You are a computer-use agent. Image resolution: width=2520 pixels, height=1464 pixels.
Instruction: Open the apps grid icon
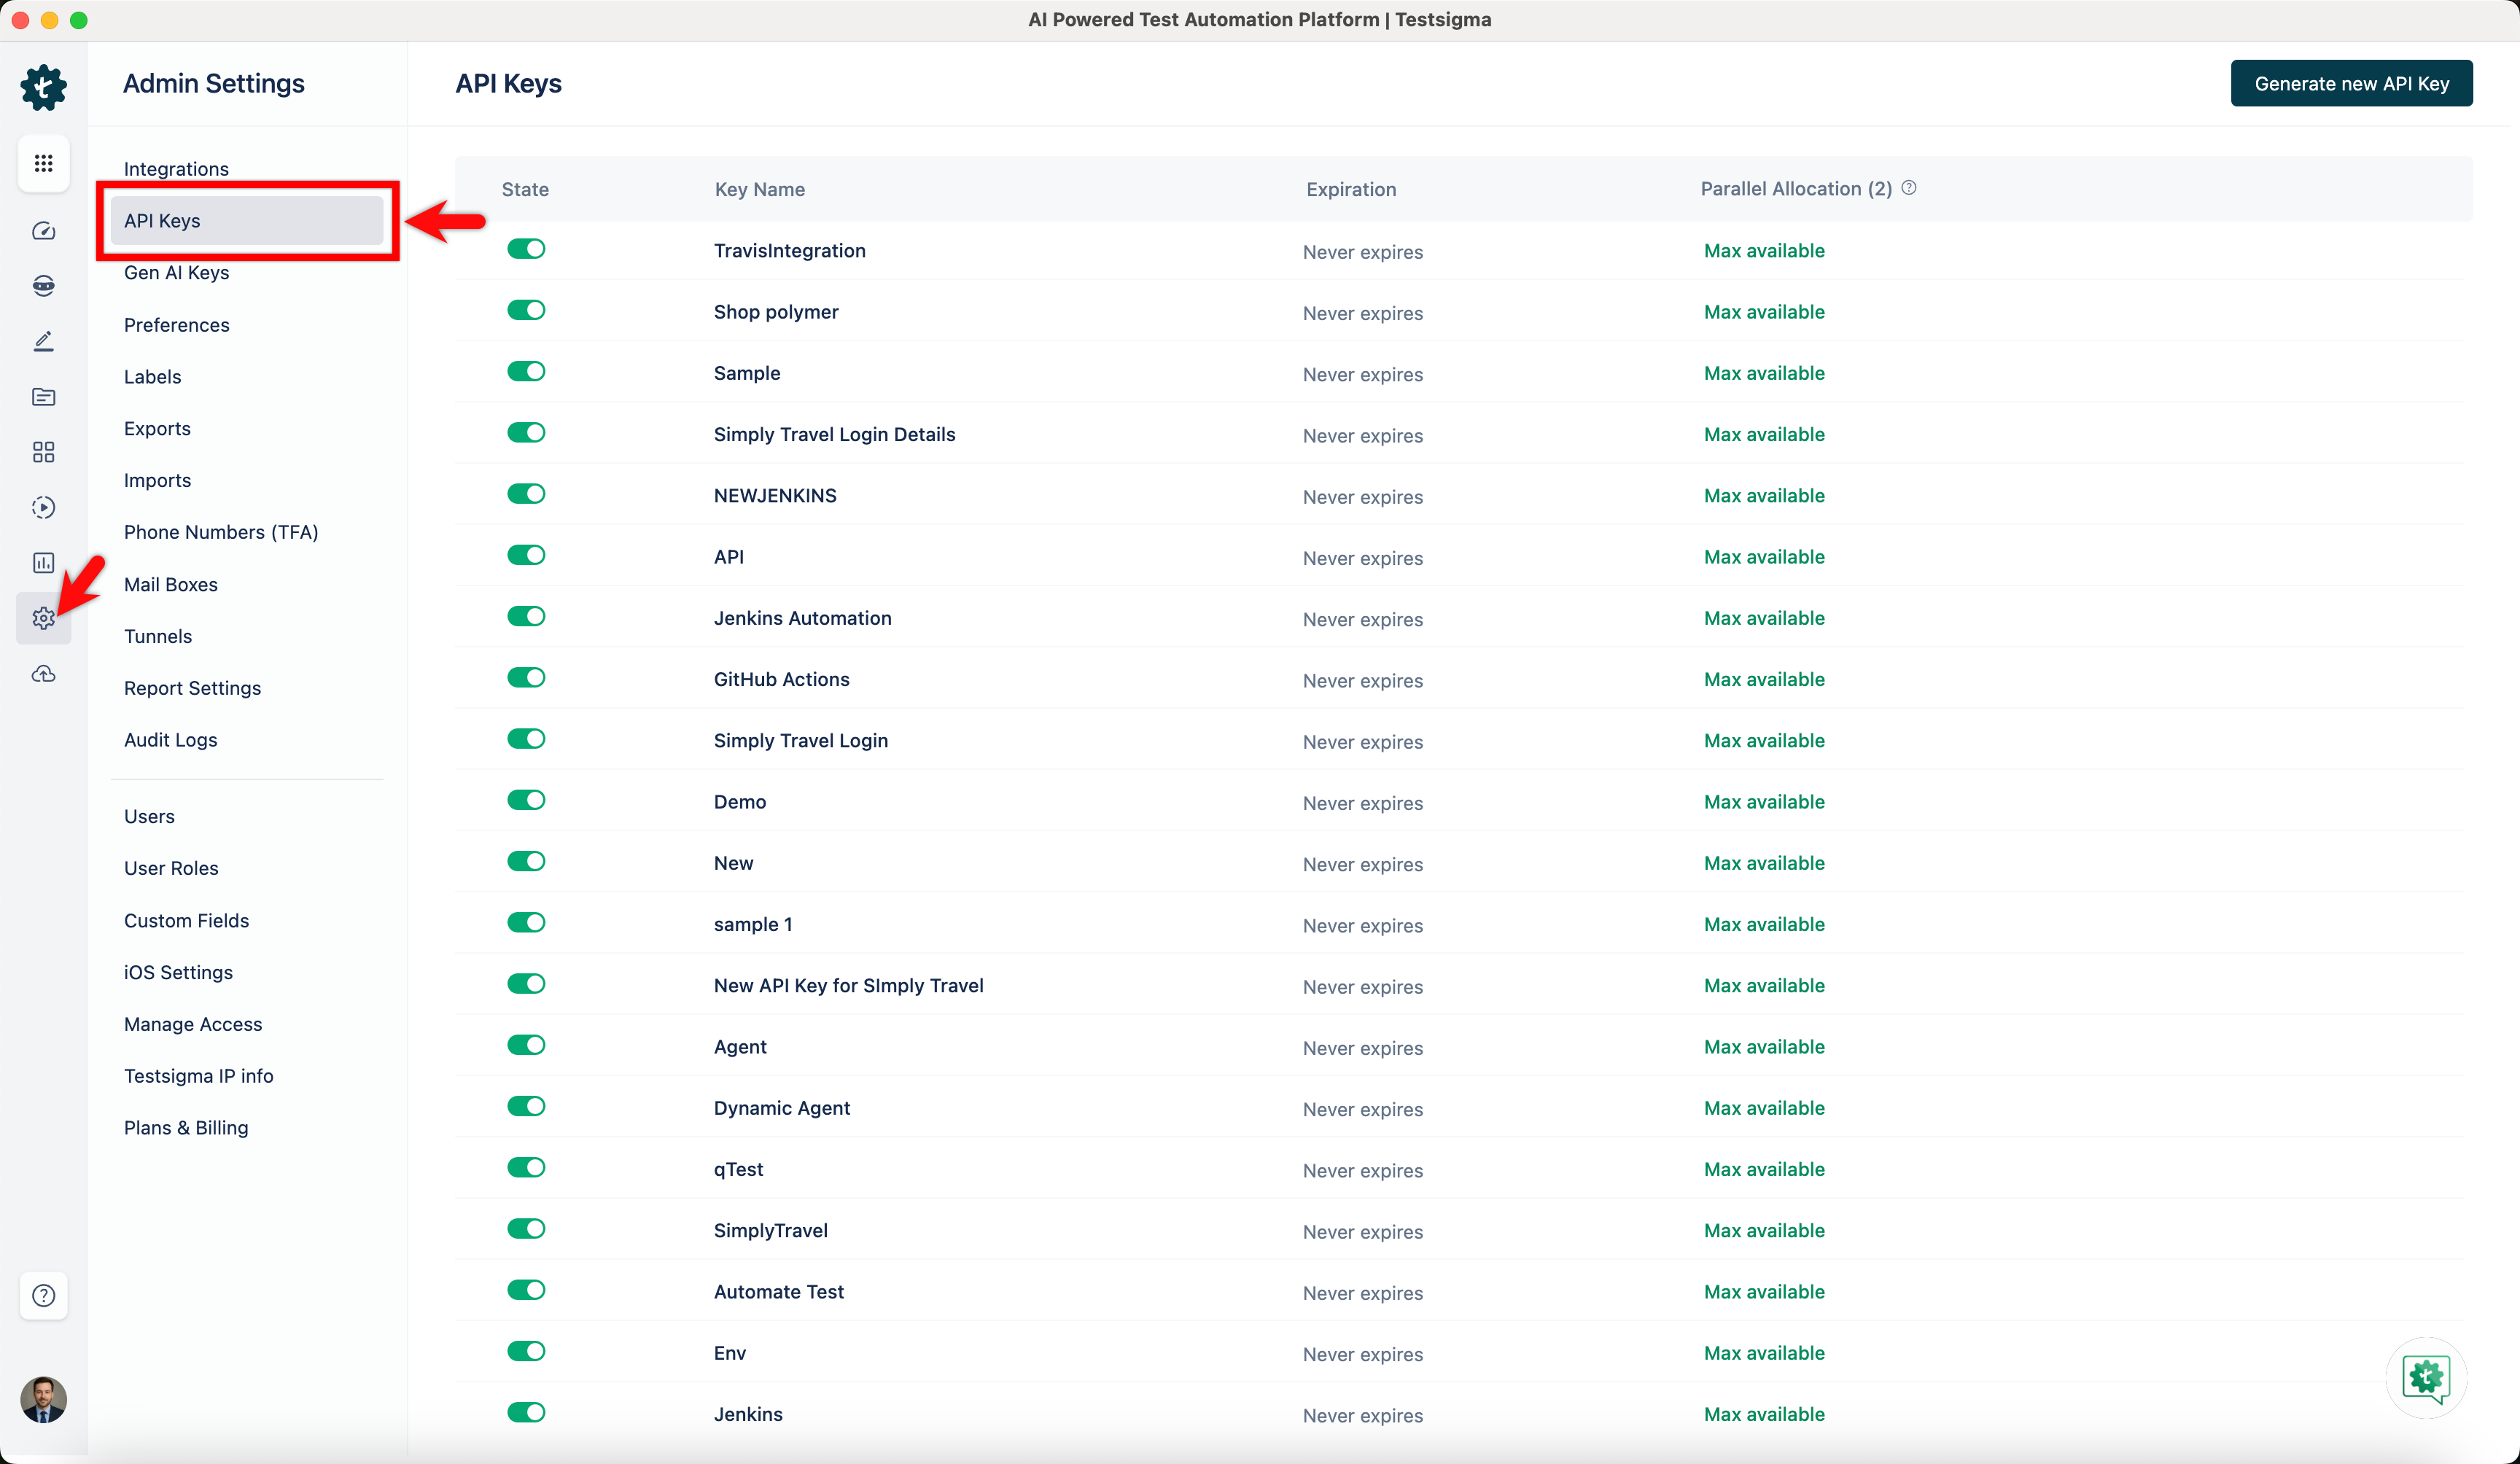[43, 163]
